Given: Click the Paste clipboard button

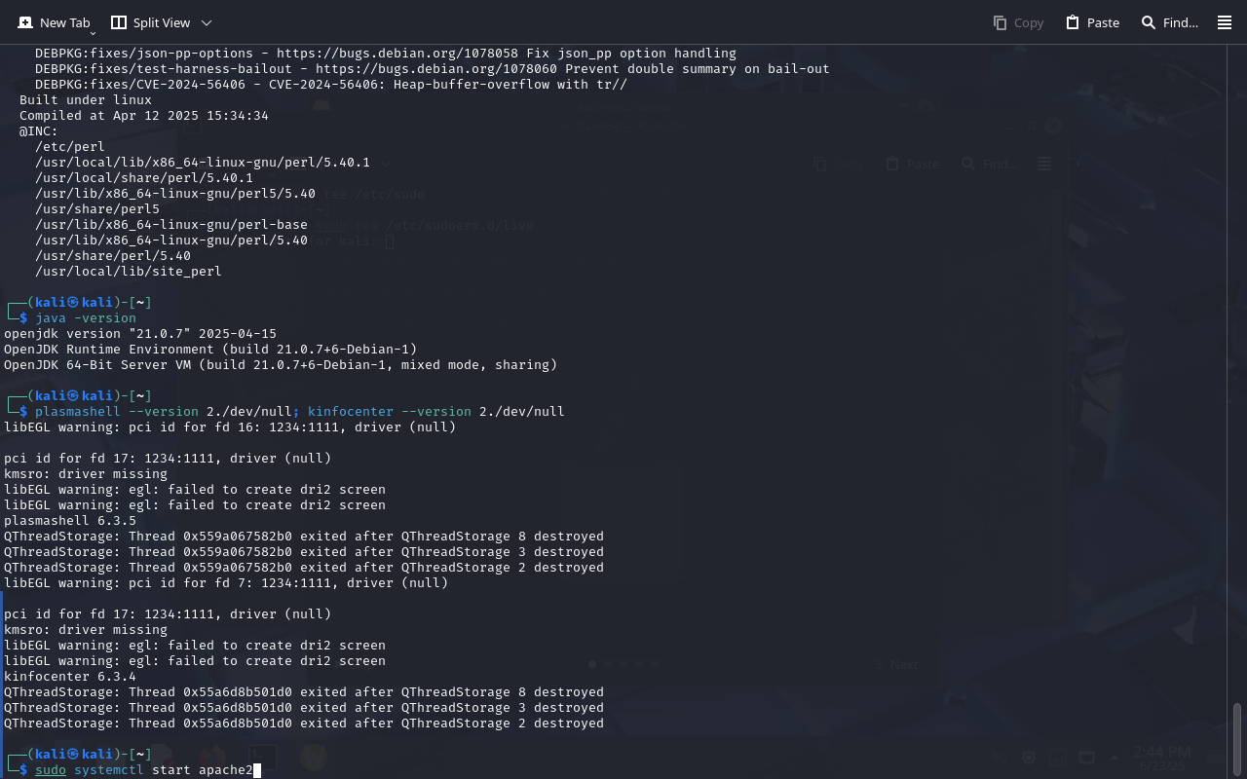Looking at the screenshot, I should 1092,22.
